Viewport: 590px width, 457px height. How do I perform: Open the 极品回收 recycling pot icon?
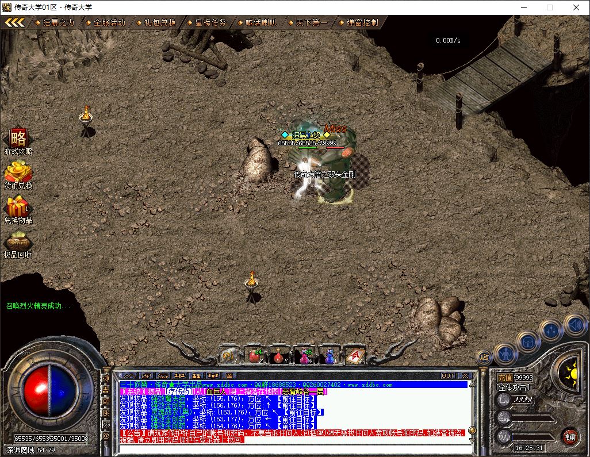click(18, 244)
